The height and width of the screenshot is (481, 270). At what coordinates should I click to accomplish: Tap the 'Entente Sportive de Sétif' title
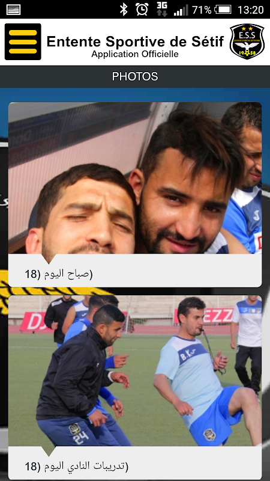click(135, 41)
